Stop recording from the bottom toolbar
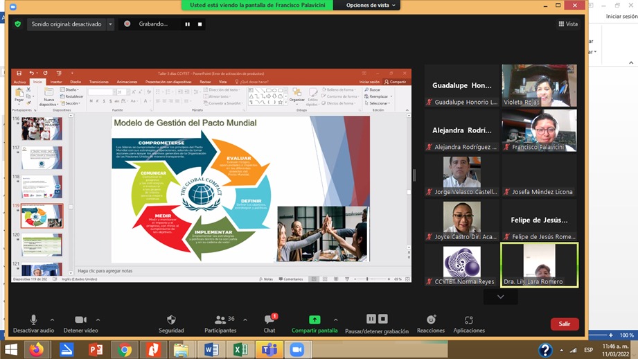638x359 pixels. tap(383, 319)
